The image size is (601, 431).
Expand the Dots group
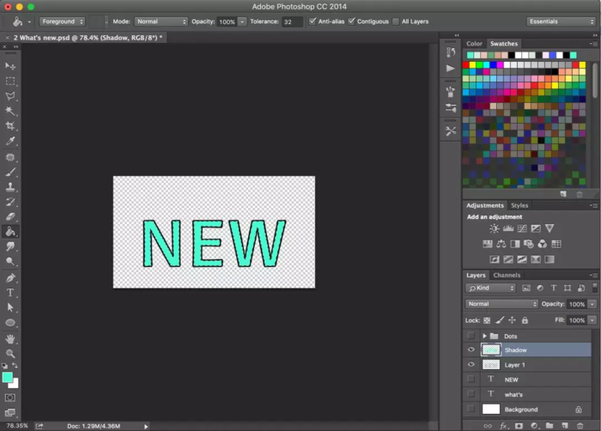pyautogui.click(x=484, y=336)
